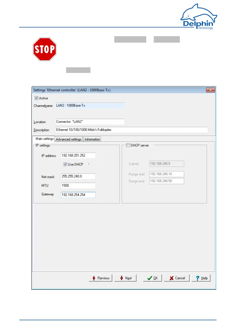Toggle the Active checkbox
235x334 pixels.
pyautogui.click(x=36, y=98)
